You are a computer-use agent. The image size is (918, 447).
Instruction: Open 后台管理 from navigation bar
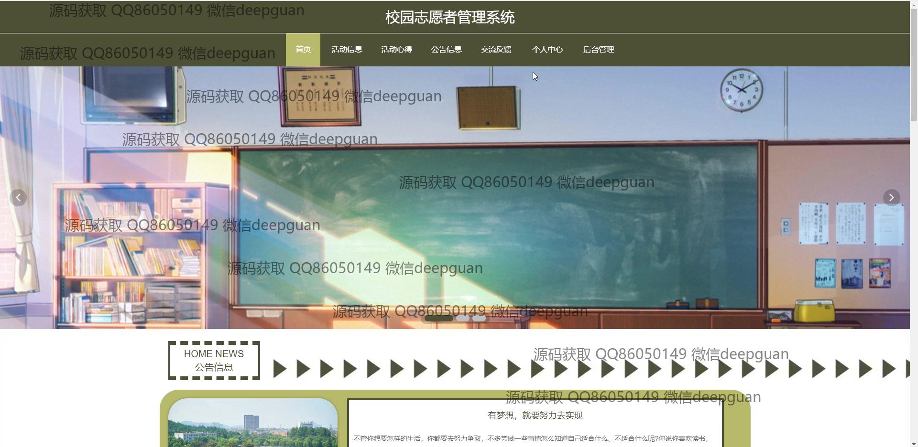tap(599, 50)
